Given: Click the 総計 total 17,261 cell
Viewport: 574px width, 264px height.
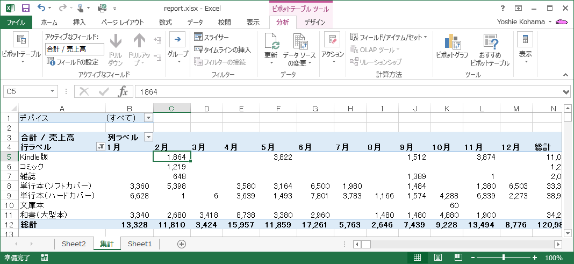Looking at the screenshot, I should point(315,225).
